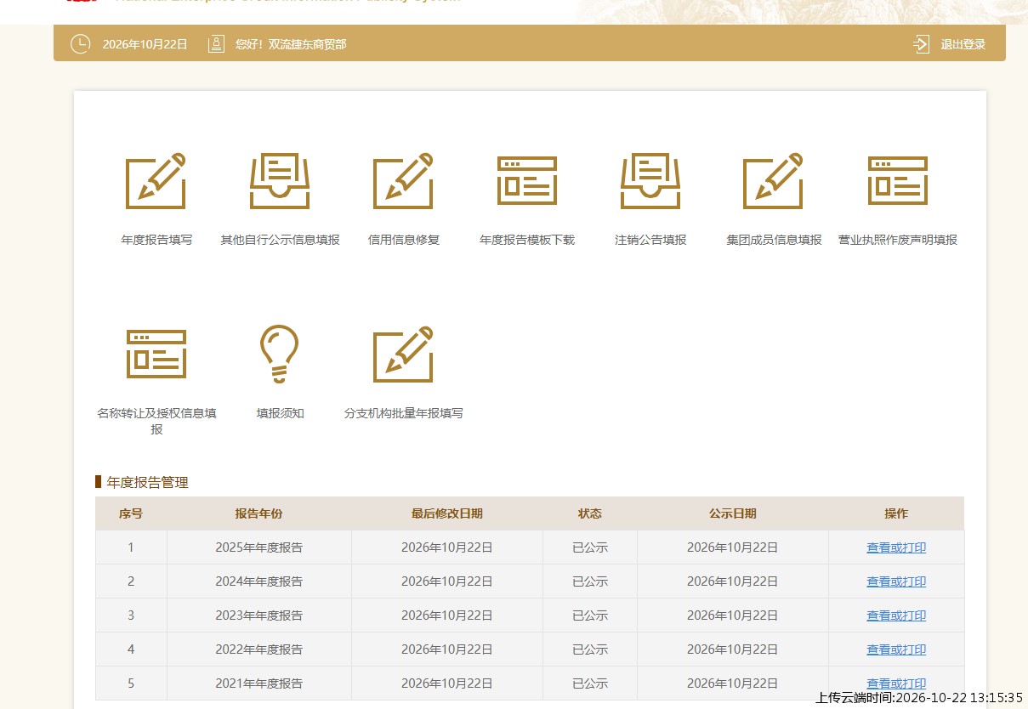Image resolution: width=1028 pixels, height=709 pixels.
Task: Open the 年度报告填写 icon
Action: 156,181
